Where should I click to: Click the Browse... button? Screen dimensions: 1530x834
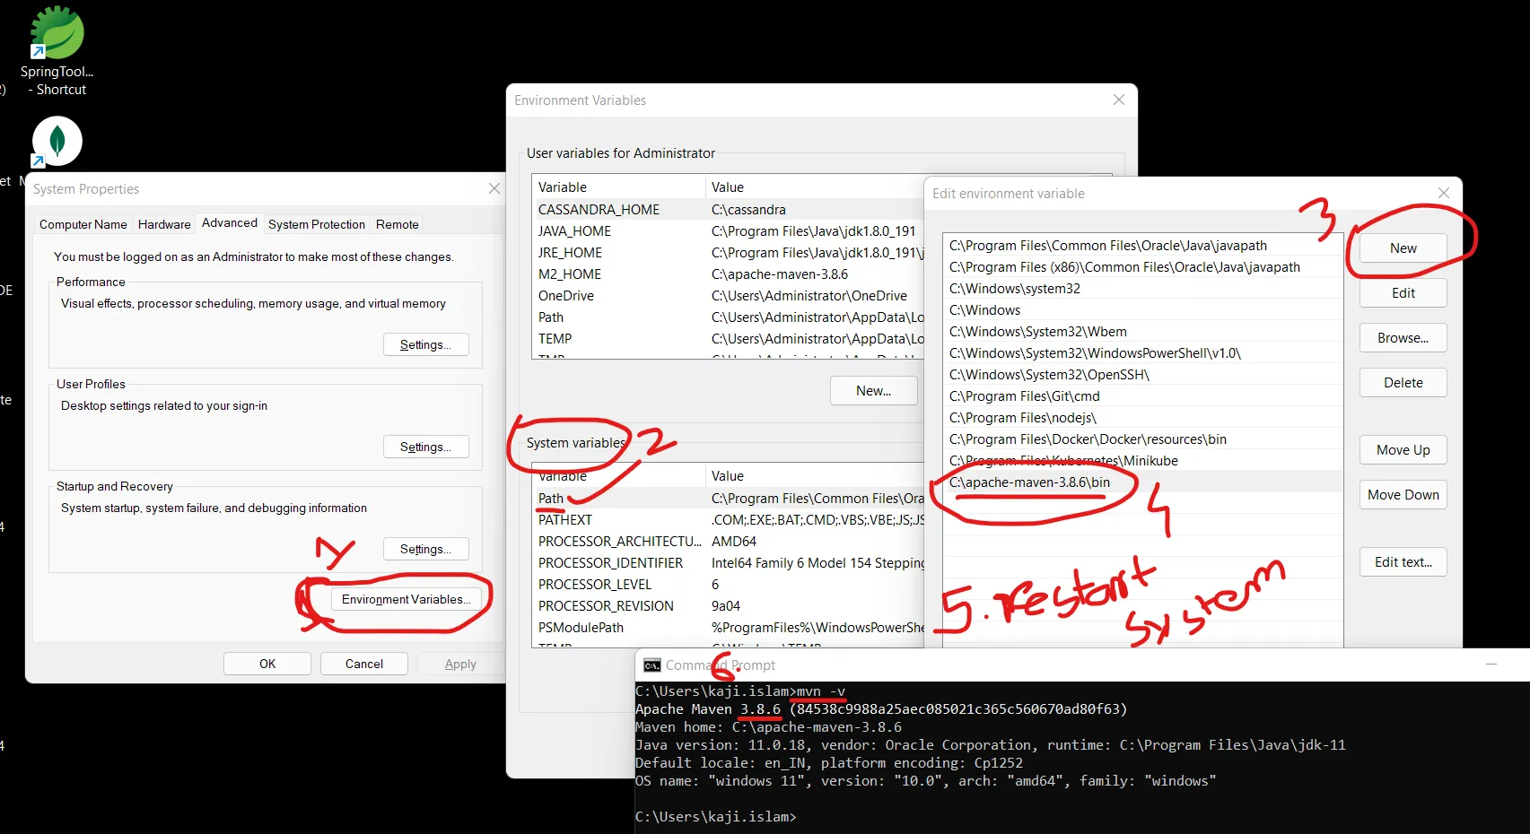[1403, 338]
